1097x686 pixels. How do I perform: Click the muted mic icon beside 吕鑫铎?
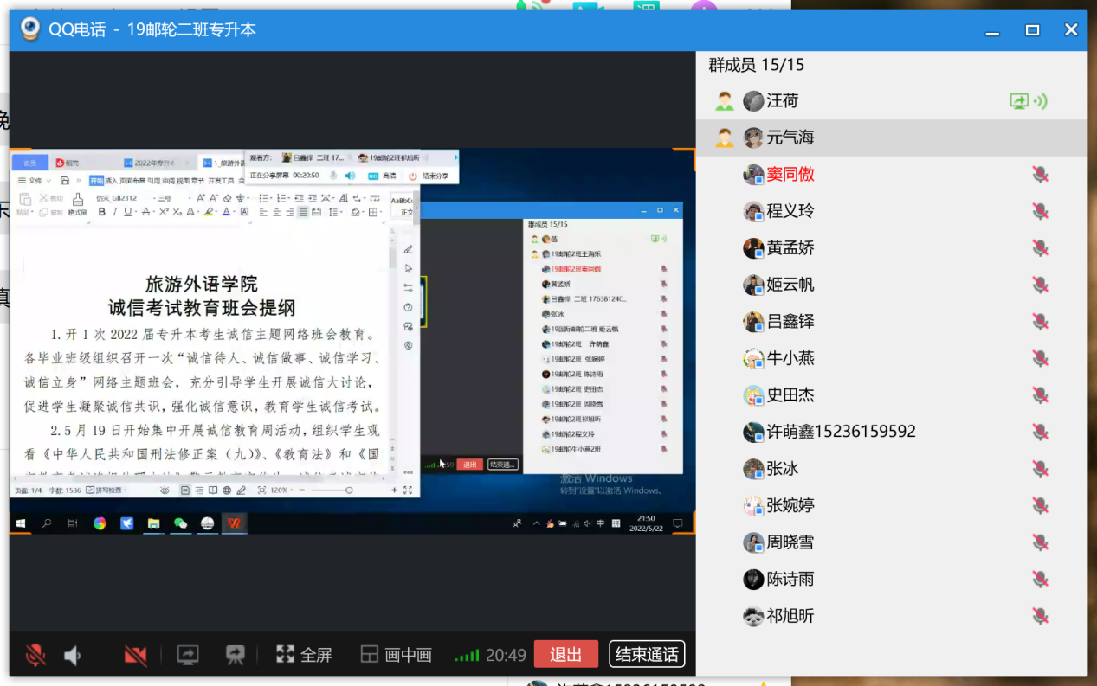[1040, 322]
